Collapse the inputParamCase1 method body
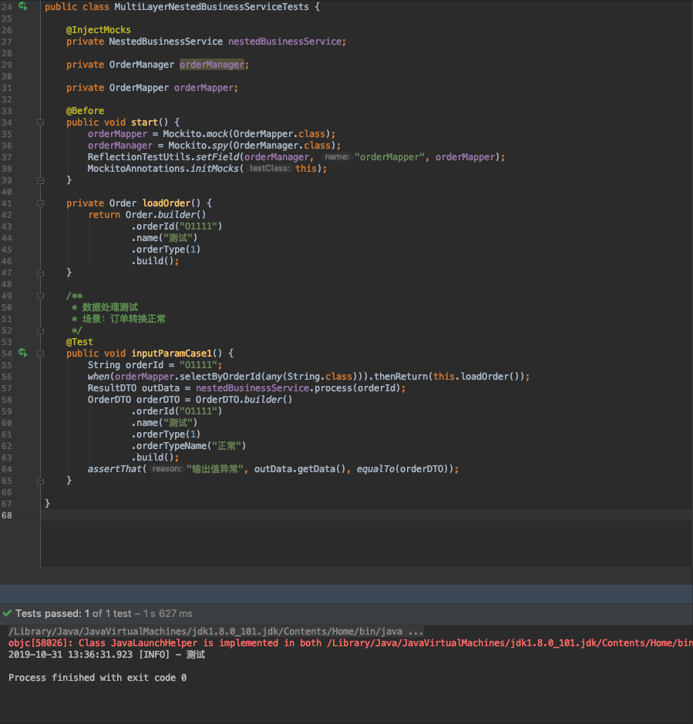 (41, 353)
